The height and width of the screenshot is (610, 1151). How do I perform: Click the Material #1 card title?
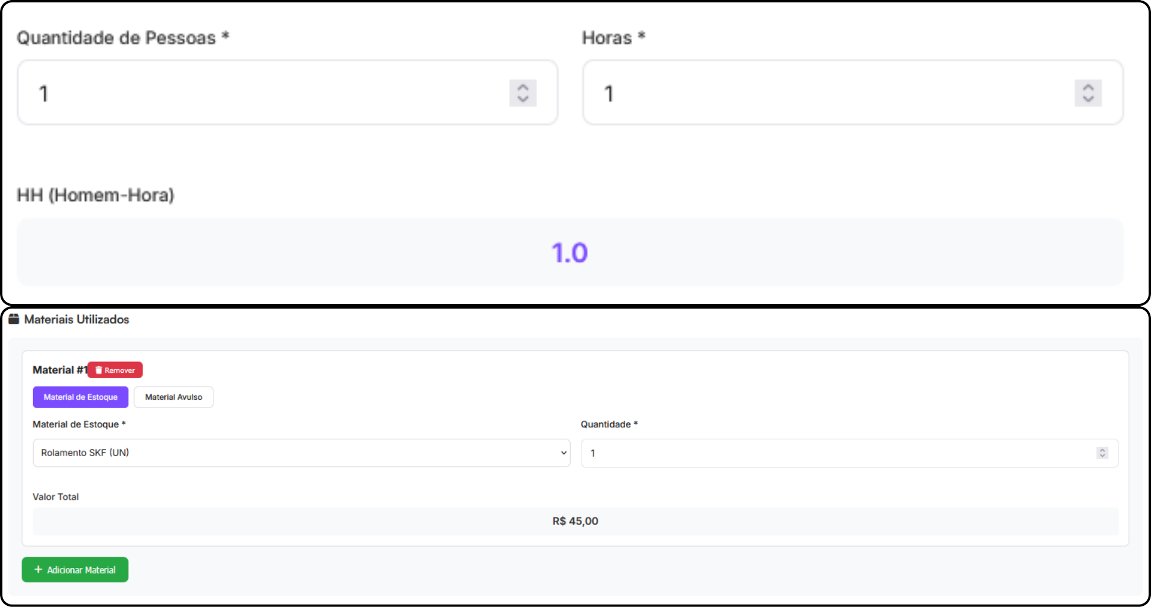60,370
